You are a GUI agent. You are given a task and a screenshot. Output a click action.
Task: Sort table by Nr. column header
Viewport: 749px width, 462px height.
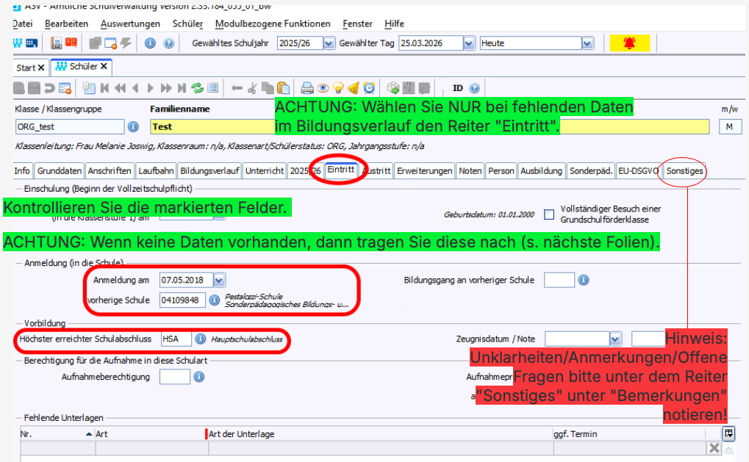point(57,434)
